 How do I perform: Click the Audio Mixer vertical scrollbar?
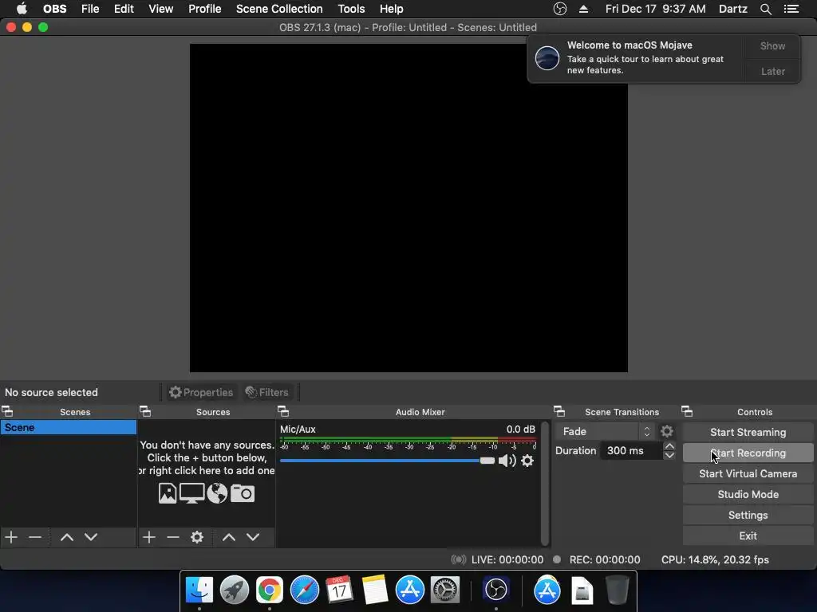tap(544, 484)
